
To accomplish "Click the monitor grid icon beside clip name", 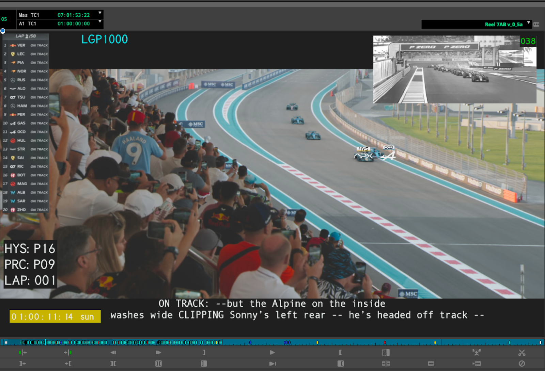I will [x=536, y=24].
